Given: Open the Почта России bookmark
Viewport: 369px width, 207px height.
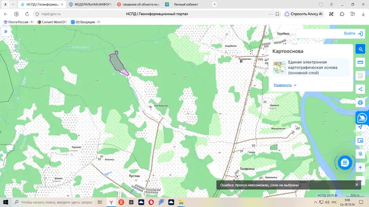Looking at the screenshot, I should [18, 22].
